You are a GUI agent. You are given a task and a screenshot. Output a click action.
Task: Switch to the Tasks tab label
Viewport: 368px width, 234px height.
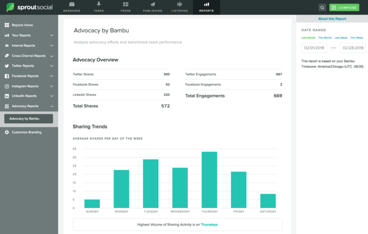pyautogui.click(x=99, y=11)
